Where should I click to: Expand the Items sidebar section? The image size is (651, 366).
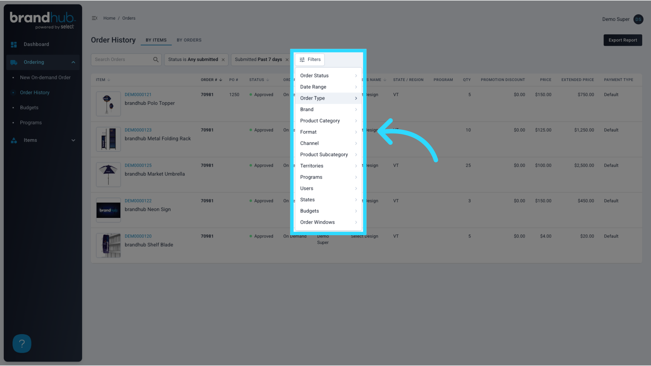tap(73, 140)
